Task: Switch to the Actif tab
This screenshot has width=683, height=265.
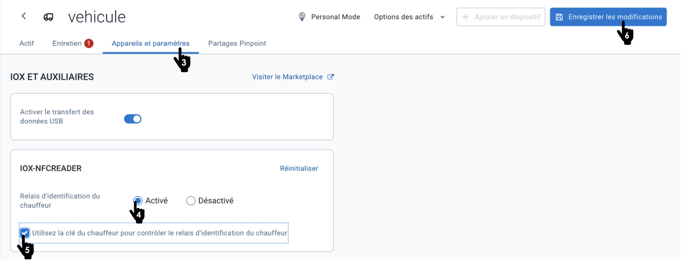Action: [26, 43]
